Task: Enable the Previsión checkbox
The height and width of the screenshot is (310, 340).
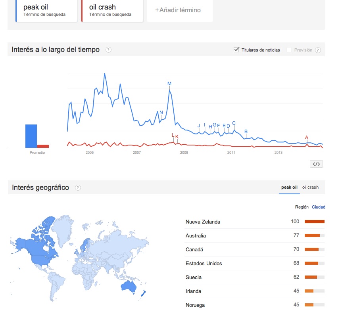Action: click(289, 50)
